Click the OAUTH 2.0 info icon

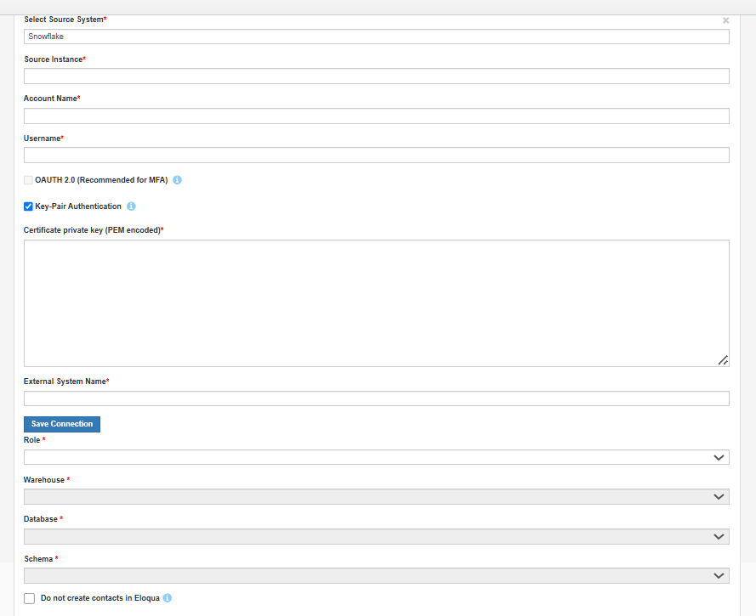(x=178, y=180)
